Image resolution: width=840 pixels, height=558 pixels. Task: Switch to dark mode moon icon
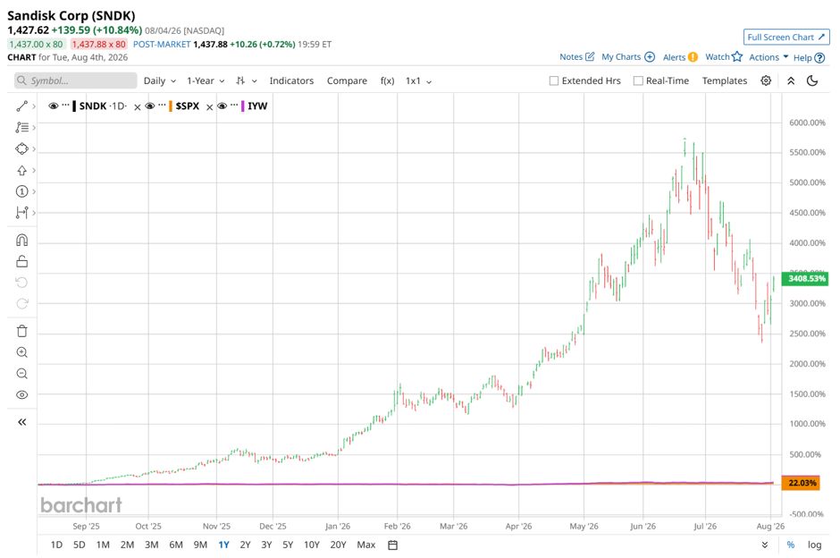pyautogui.click(x=812, y=80)
